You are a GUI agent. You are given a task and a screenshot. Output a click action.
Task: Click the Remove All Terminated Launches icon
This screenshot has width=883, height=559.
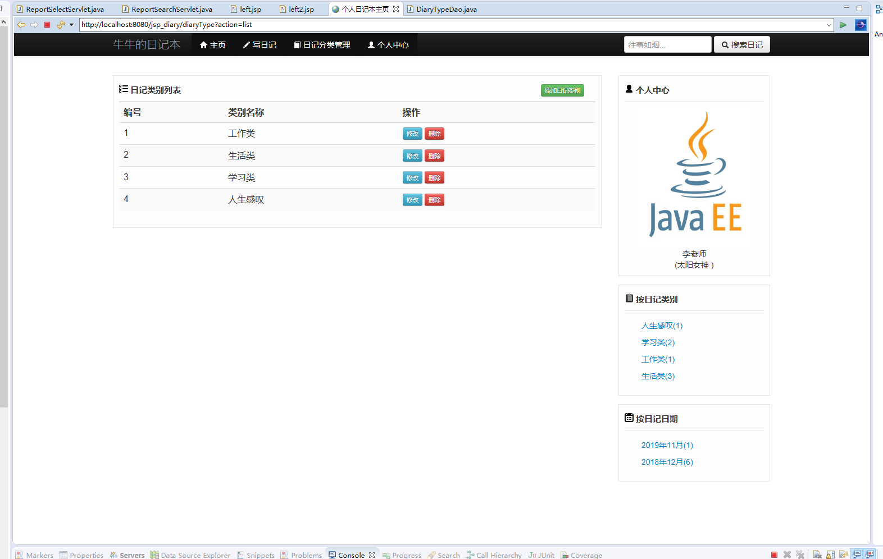tap(800, 555)
